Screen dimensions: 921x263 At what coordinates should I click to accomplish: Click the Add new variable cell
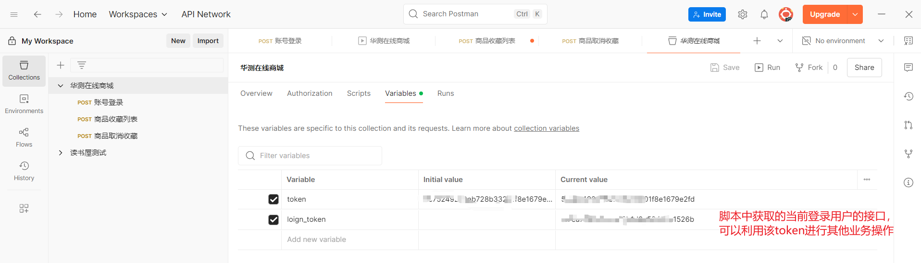point(349,240)
